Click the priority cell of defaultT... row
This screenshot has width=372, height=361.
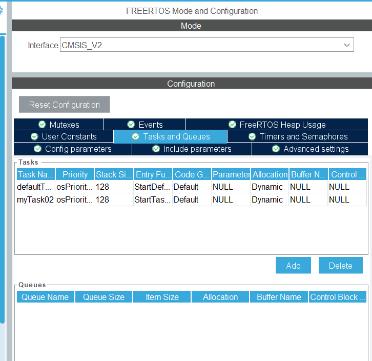75,187
